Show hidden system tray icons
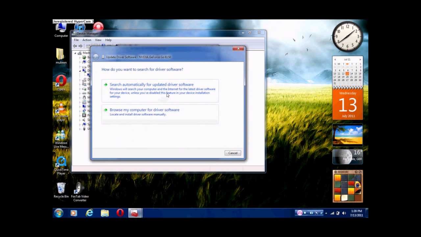This screenshot has height=237, width=421. [x=326, y=213]
